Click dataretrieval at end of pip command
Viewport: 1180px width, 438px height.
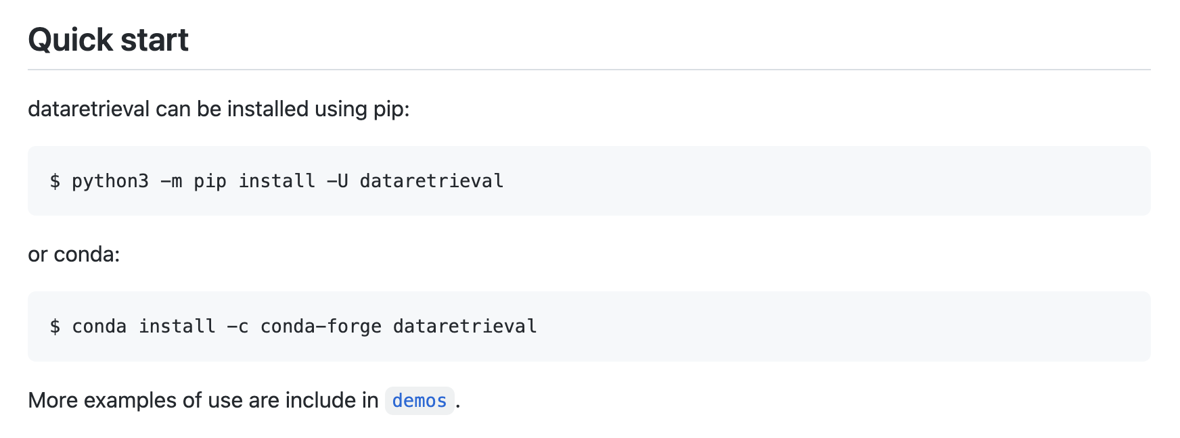(432, 181)
